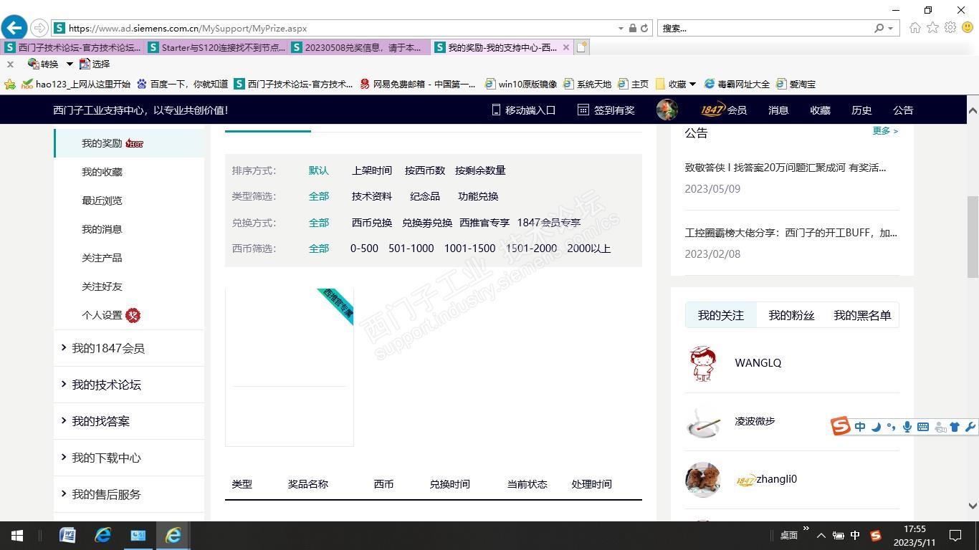Click the smiley feedback icon

968,28
